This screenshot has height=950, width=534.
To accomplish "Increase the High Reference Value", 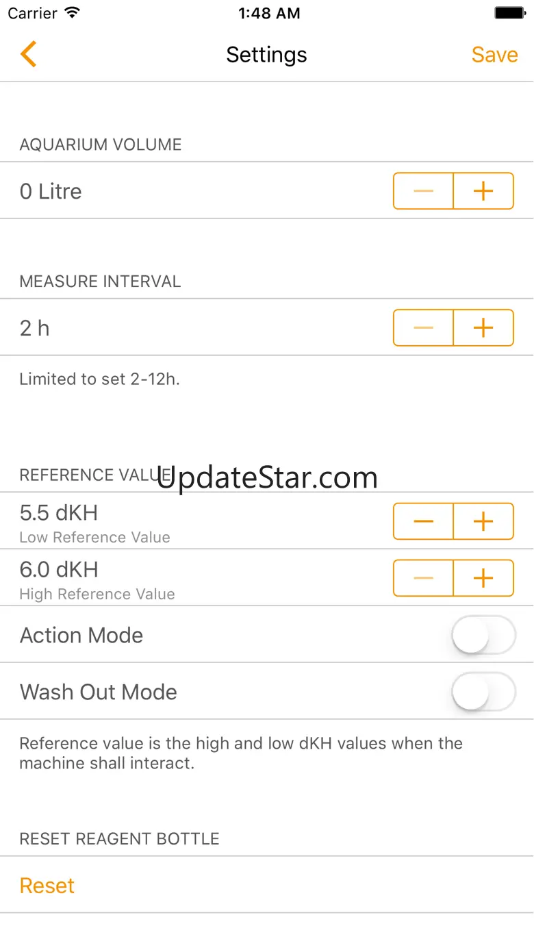I will [x=483, y=578].
